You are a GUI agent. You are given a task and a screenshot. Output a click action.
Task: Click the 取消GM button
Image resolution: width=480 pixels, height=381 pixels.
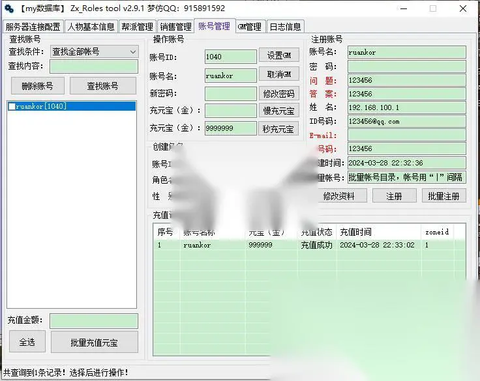click(279, 74)
